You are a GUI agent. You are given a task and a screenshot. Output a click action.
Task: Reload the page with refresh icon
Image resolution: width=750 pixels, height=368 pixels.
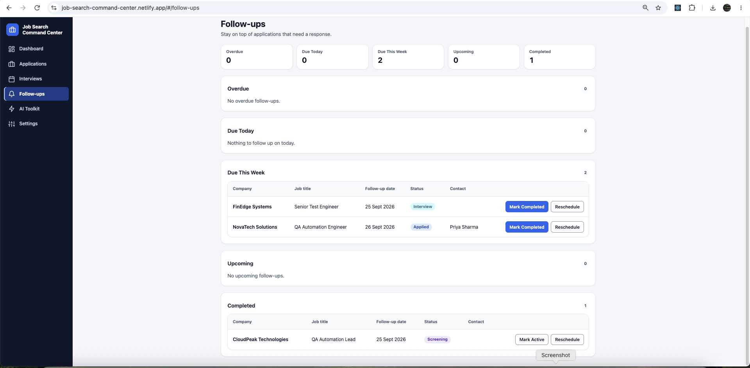click(x=37, y=8)
